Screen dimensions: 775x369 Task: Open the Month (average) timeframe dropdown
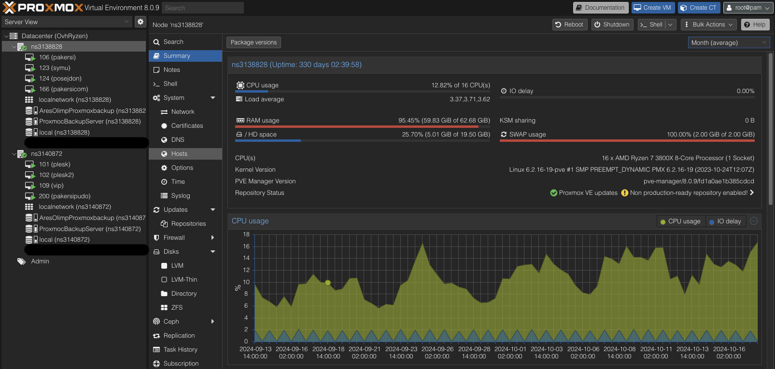(x=764, y=42)
